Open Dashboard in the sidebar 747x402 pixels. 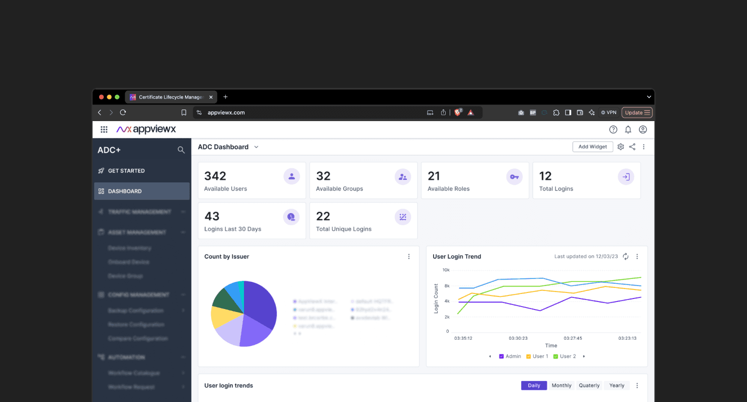142,191
